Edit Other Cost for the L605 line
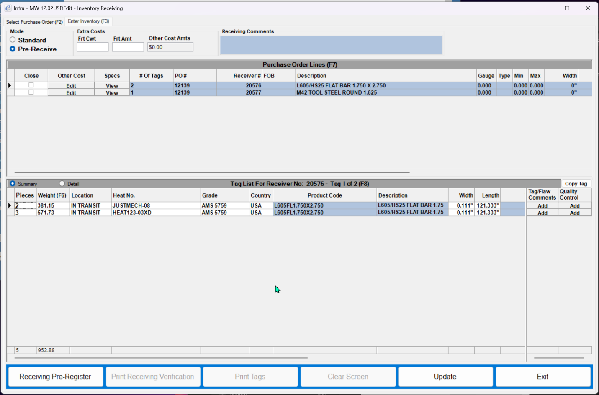This screenshot has height=395, width=599. click(71, 85)
